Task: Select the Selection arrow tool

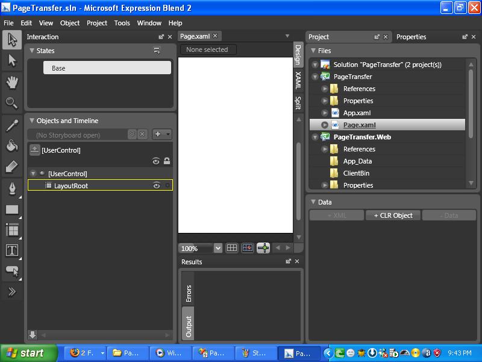Action: click(12, 40)
